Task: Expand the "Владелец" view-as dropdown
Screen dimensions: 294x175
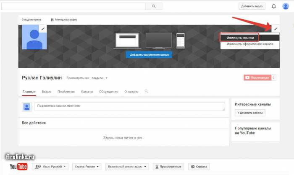Action: tap(100, 78)
